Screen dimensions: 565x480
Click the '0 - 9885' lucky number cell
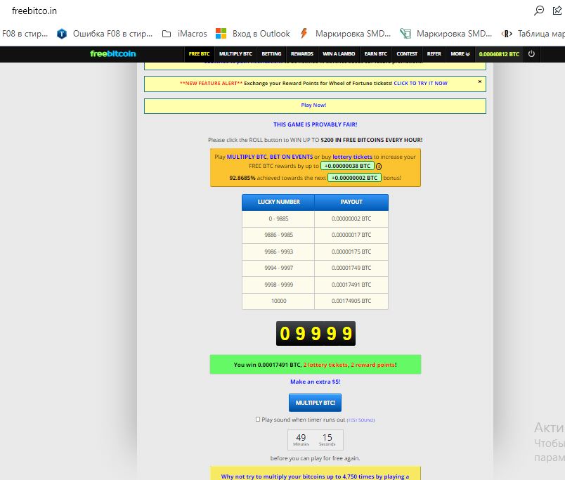click(278, 219)
